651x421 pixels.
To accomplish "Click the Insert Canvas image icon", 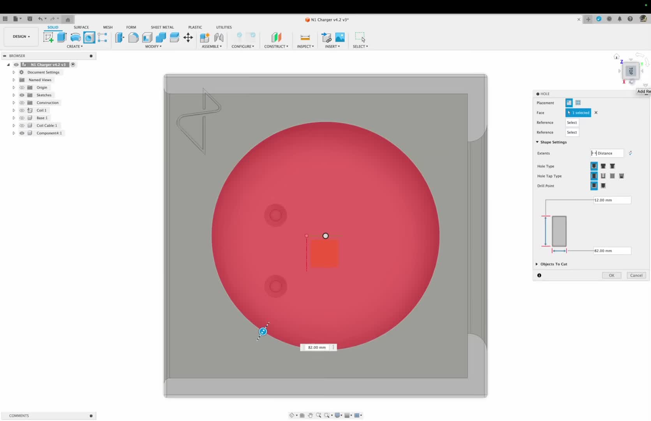I will click(340, 37).
